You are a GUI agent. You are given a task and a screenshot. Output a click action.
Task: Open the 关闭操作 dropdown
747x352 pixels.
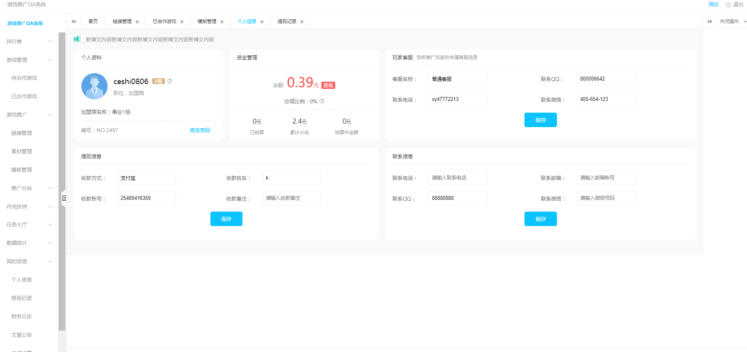tap(732, 22)
